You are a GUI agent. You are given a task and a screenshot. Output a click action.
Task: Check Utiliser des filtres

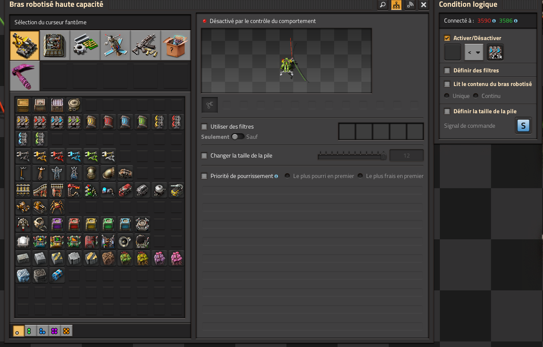click(x=204, y=127)
